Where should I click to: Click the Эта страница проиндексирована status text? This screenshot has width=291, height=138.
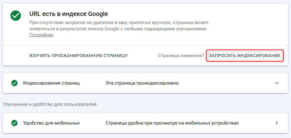(x=142, y=83)
